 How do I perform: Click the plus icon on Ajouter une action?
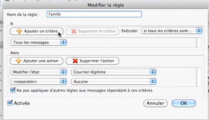click(x=19, y=61)
